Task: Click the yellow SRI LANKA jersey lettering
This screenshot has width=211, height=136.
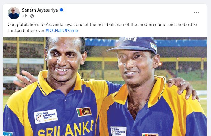Action: click(x=66, y=129)
